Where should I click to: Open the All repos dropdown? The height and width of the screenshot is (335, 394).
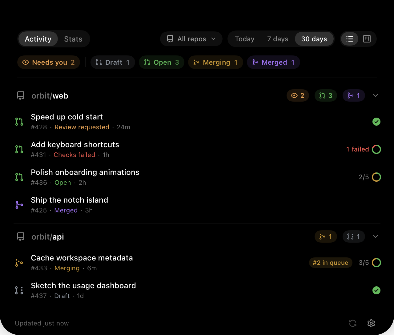click(x=191, y=39)
